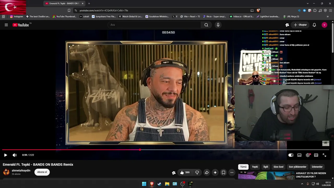Click the badge icon left of like button

click(x=174, y=173)
